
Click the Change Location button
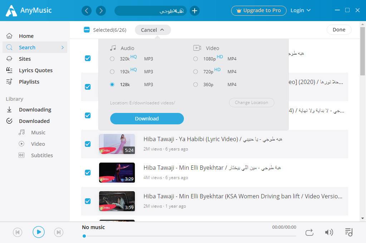(x=252, y=103)
